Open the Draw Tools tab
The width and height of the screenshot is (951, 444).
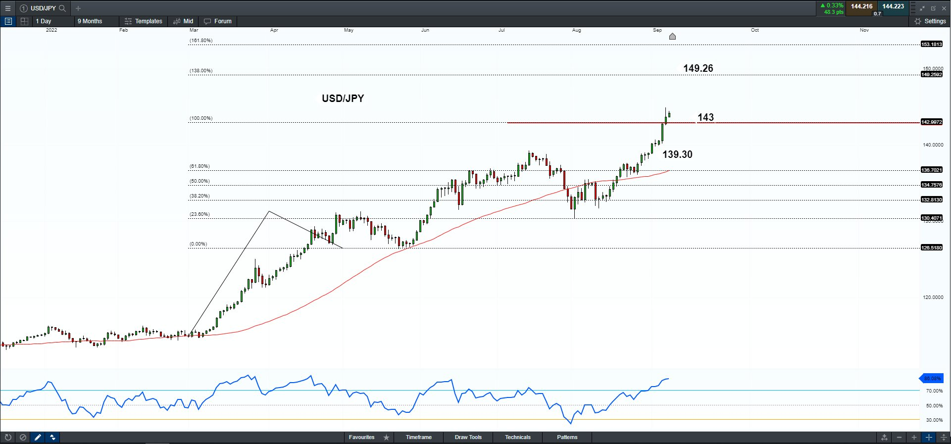pos(468,438)
